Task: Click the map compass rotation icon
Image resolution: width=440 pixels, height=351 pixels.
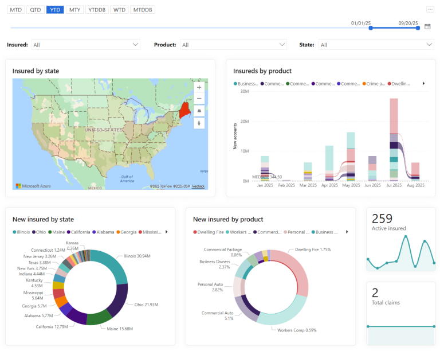Action: point(199,123)
